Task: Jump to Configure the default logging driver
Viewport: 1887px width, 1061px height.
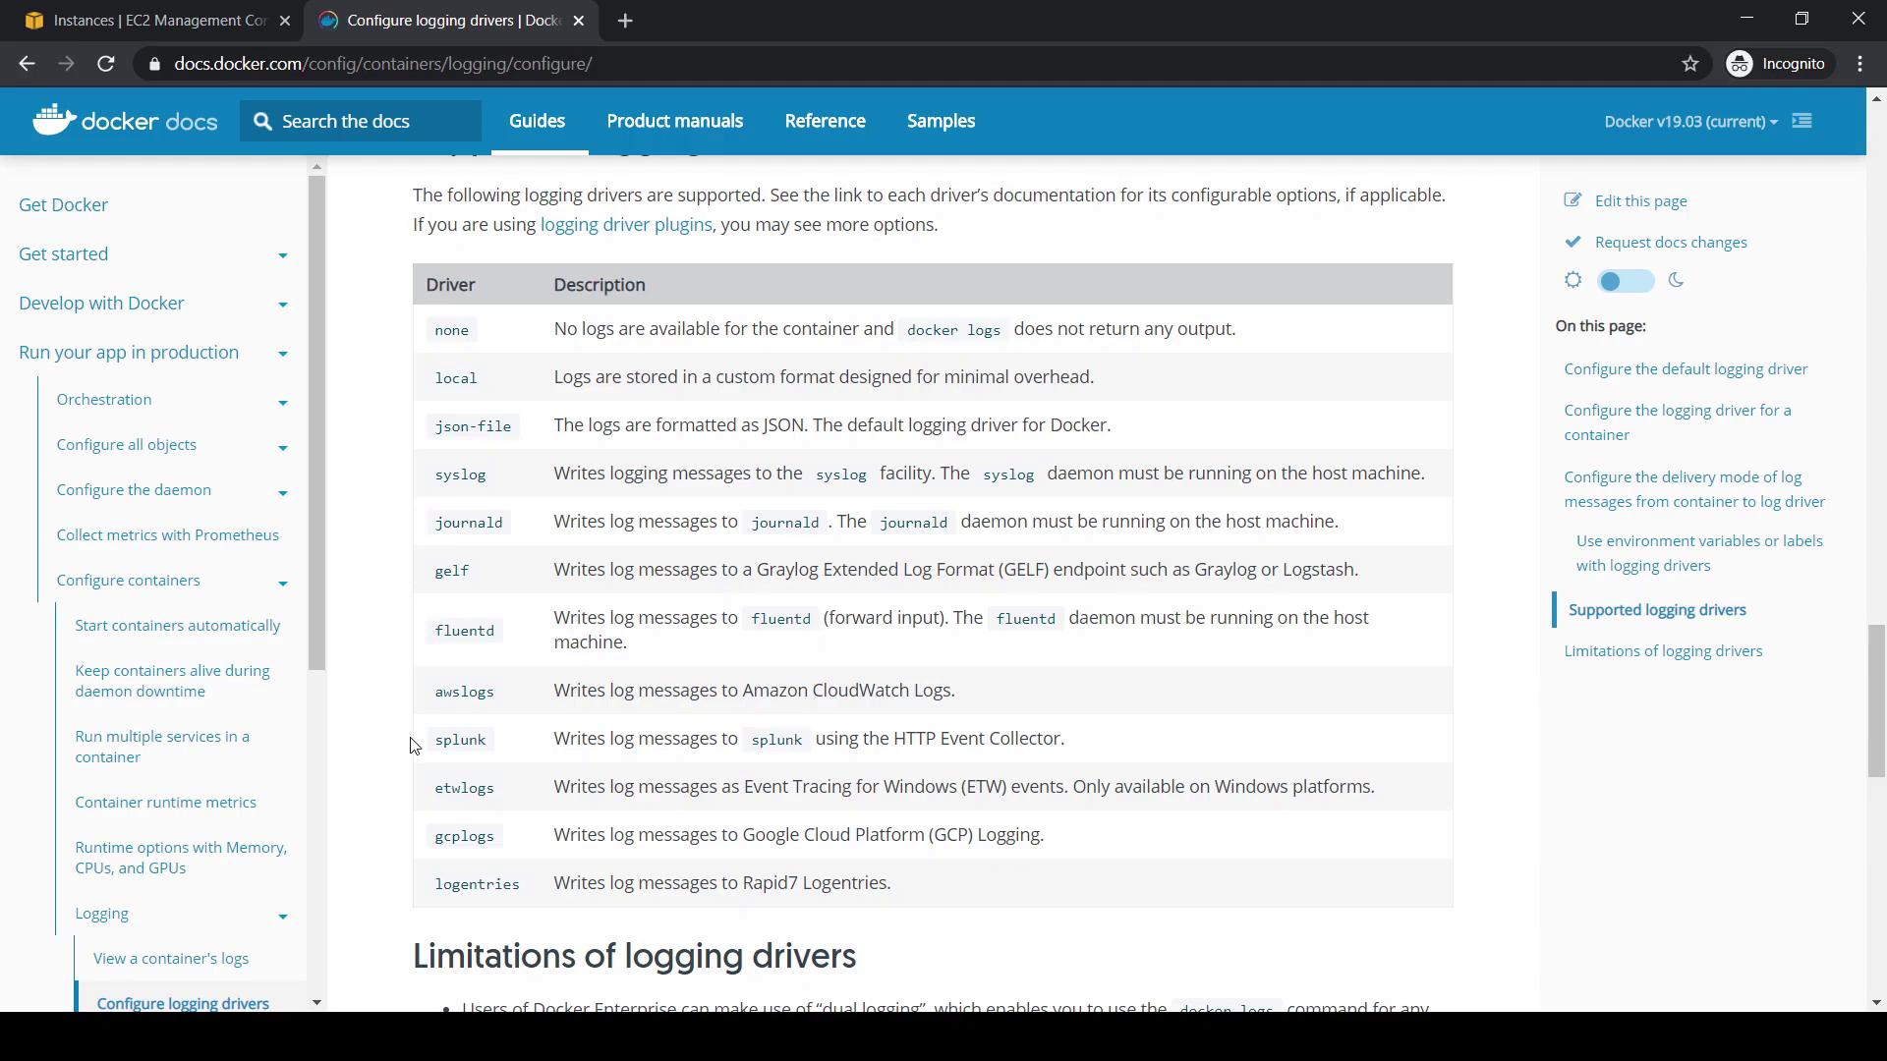Action: coord(1686,369)
